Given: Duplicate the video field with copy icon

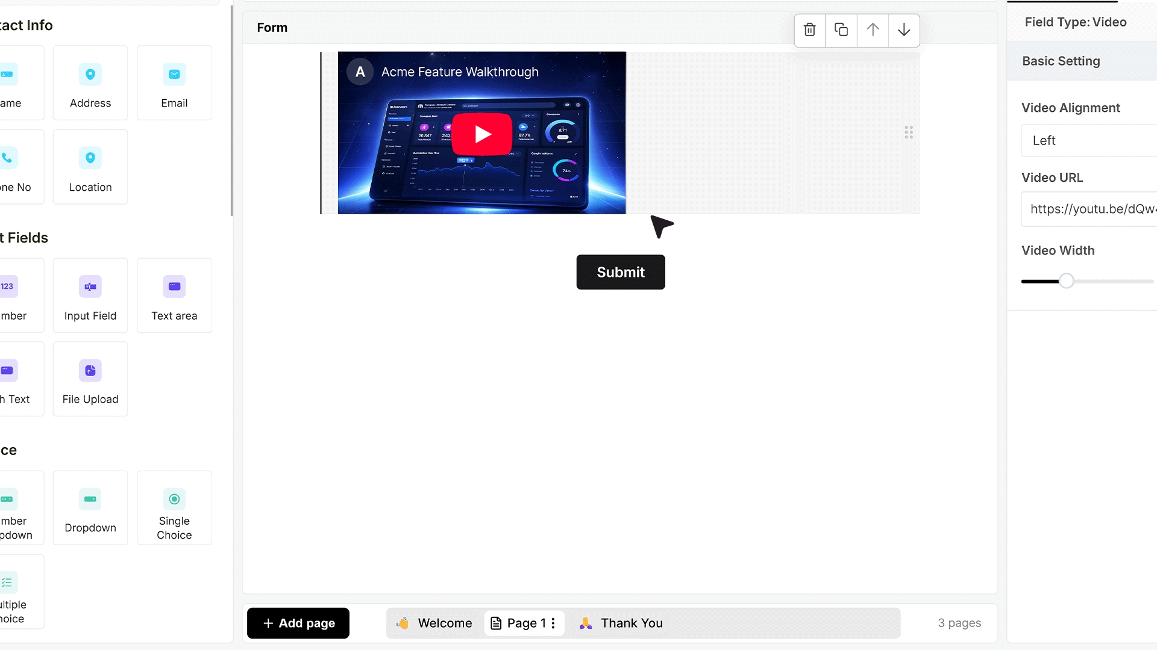Looking at the screenshot, I should (x=841, y=29).
